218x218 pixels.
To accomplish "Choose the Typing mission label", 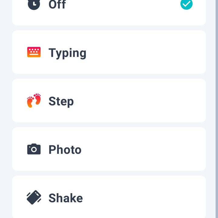I will pyautogui.click(x=68, y=53).
